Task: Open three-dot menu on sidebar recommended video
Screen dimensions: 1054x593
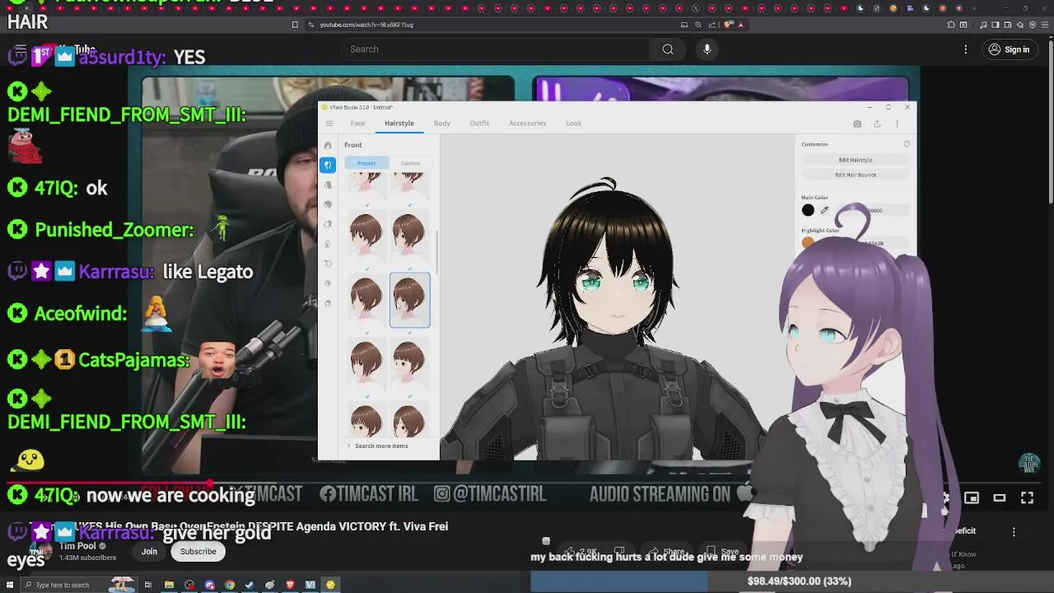Action: click(x=1014, y=532)
